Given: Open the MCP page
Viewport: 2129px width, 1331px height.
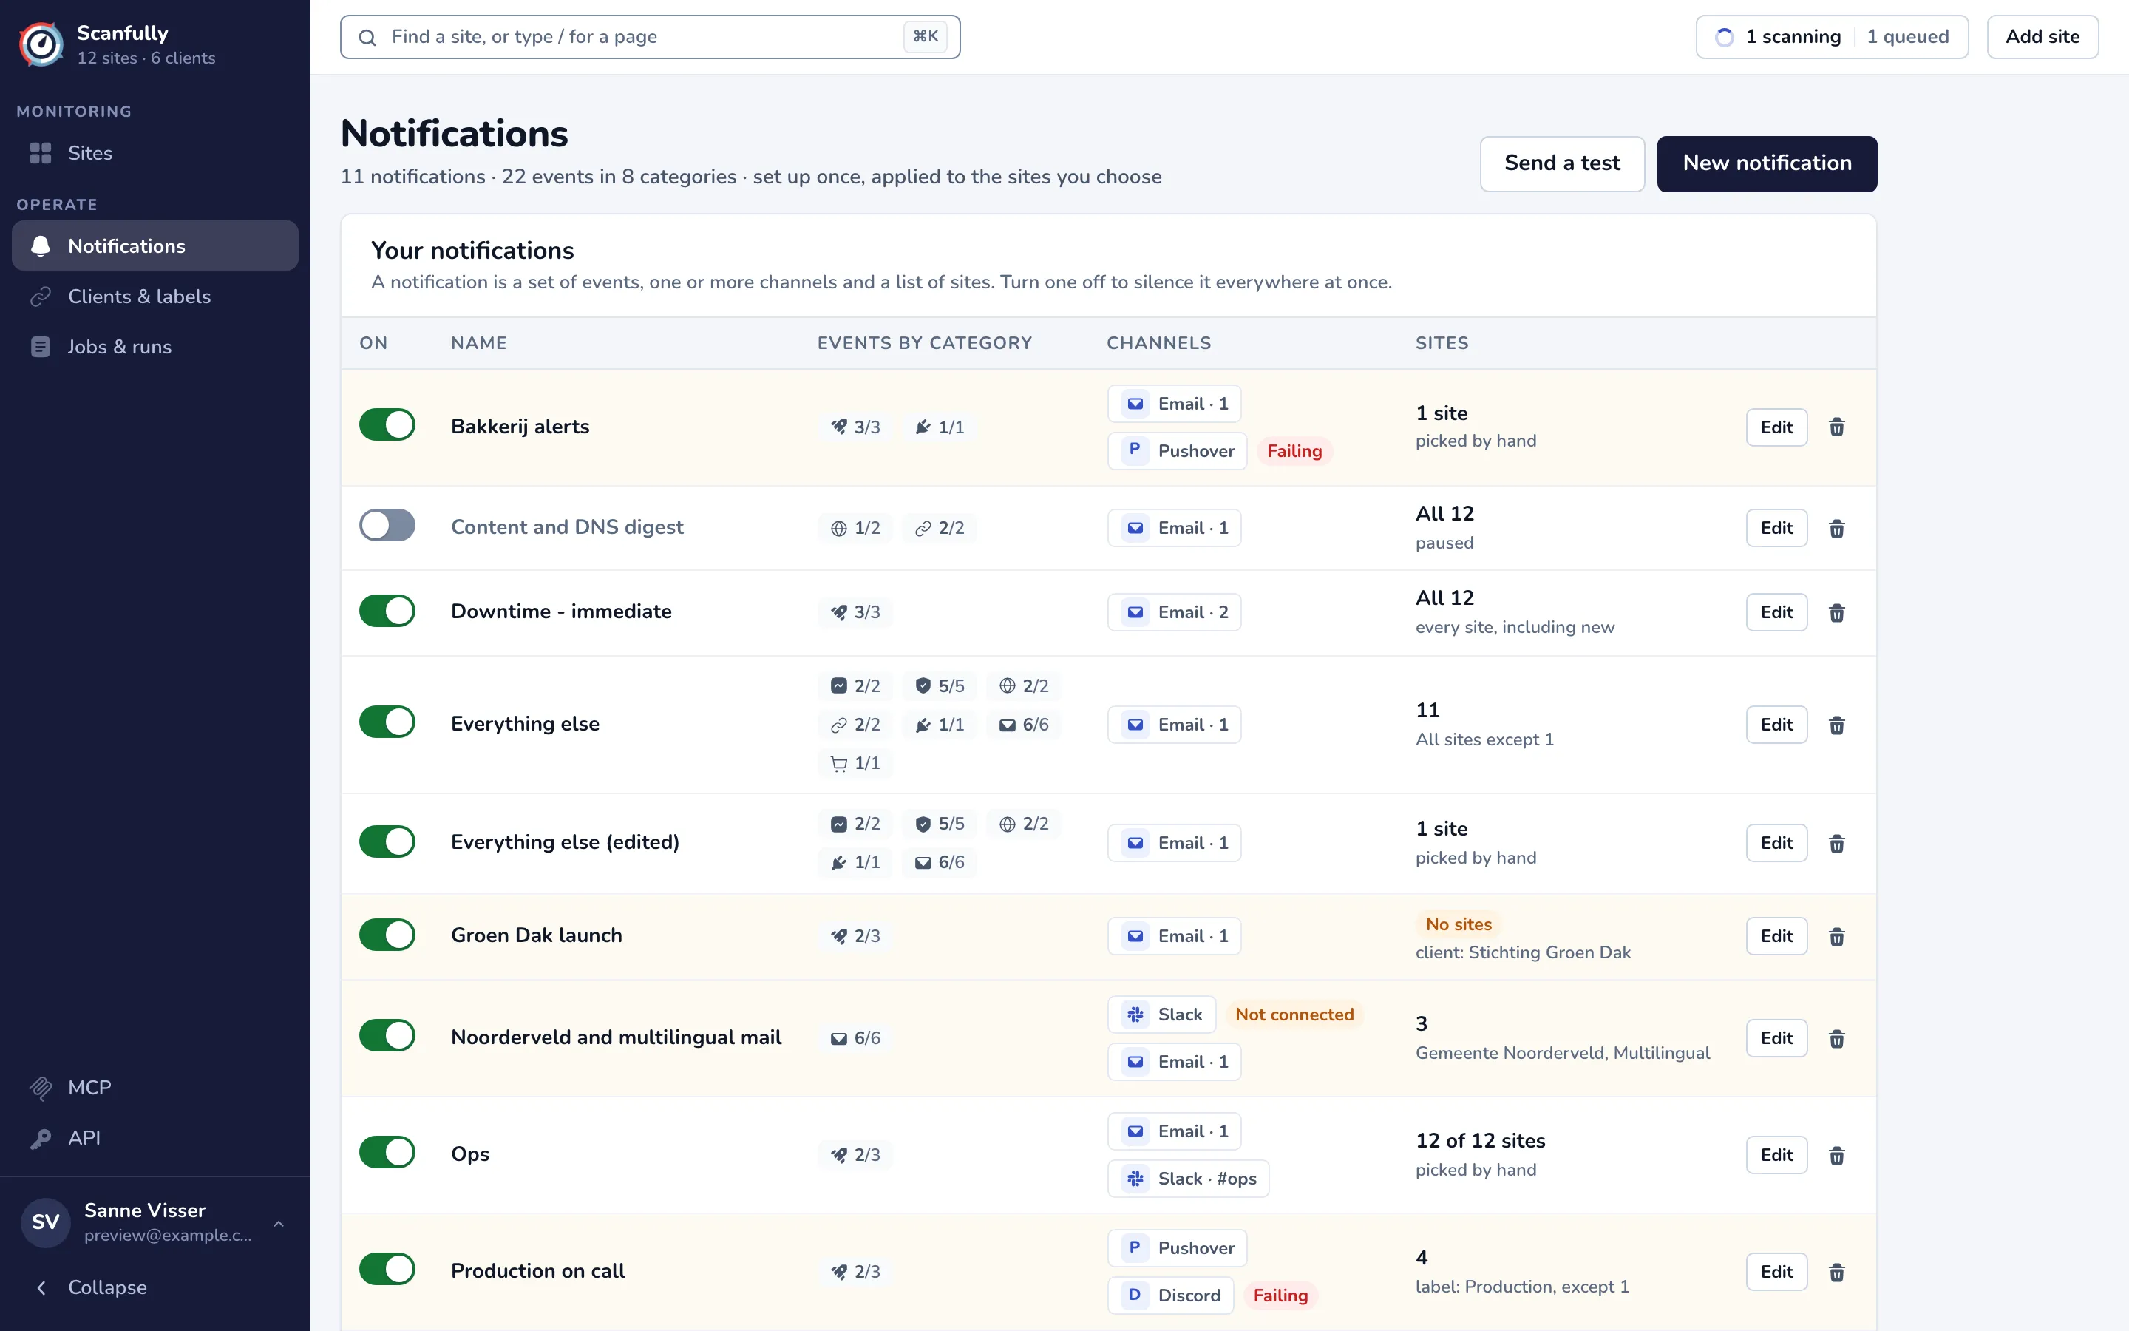Looking at the screenshot, I should (155, 1087).
